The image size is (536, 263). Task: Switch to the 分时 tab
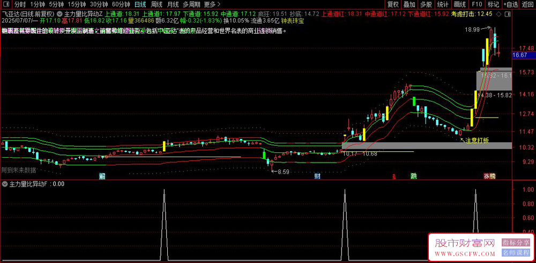[x=20, y=4]
